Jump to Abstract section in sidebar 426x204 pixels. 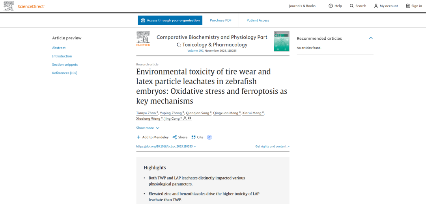(59, 48)
